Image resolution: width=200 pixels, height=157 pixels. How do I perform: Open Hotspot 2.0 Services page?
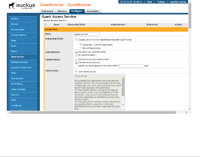[x=23, y=68]
